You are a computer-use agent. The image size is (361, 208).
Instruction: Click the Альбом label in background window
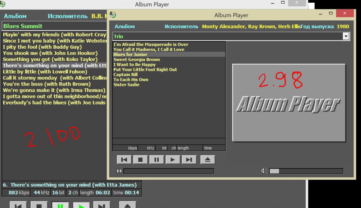click(15, 16)
